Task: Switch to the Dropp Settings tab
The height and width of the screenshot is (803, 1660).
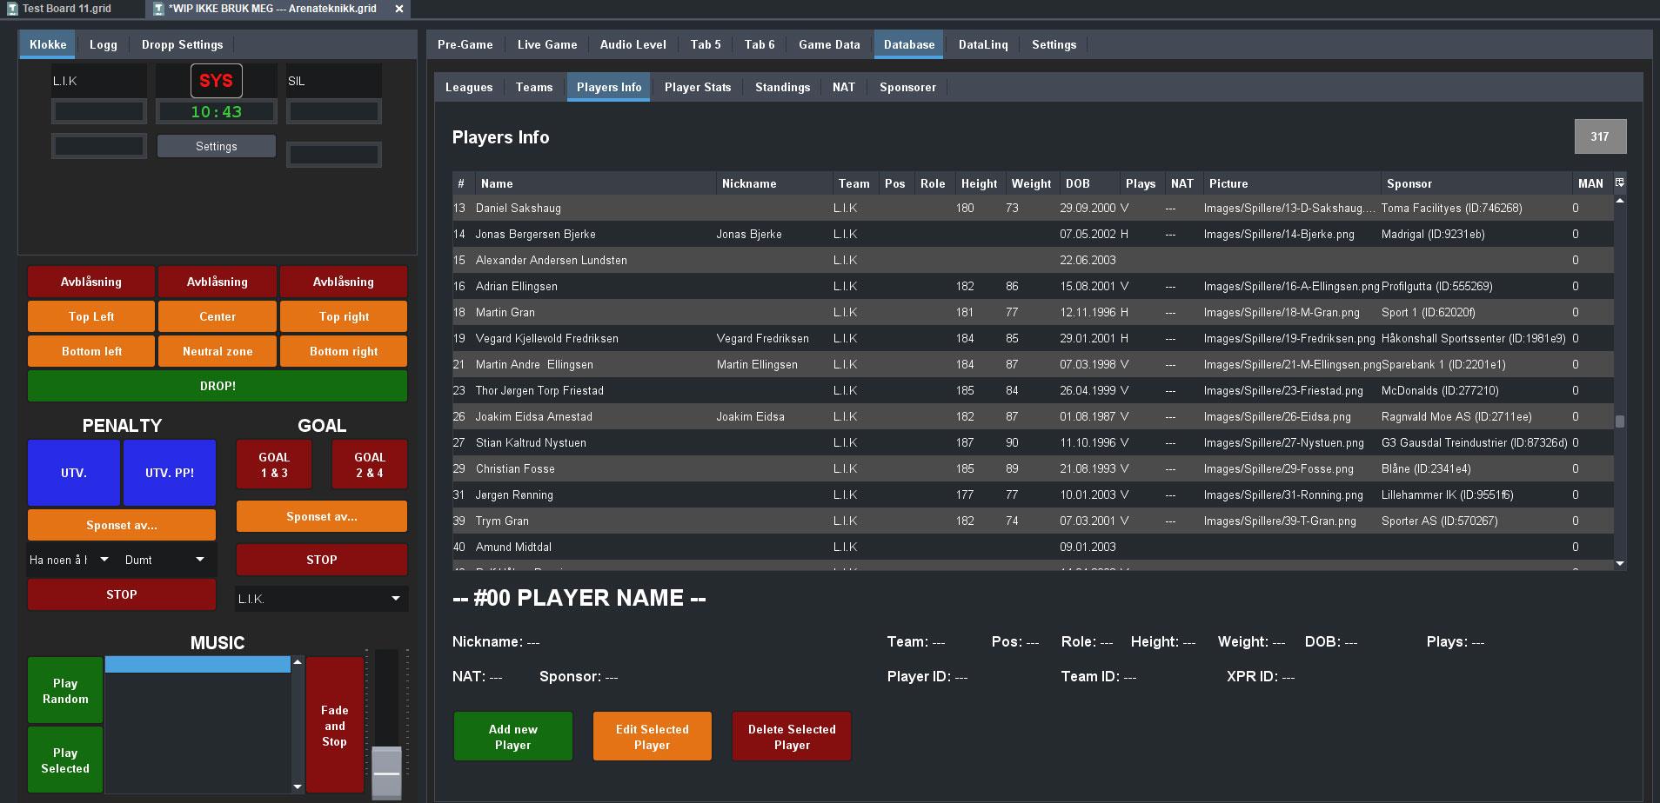Action: click(x=182, y=44)
